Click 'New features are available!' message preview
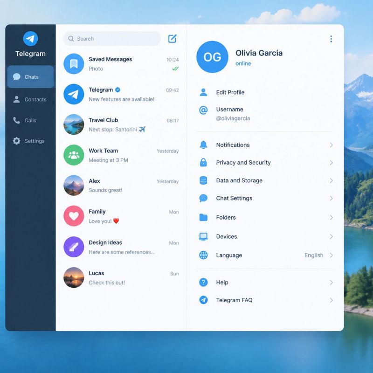373x373 pixels. [121, 99]
